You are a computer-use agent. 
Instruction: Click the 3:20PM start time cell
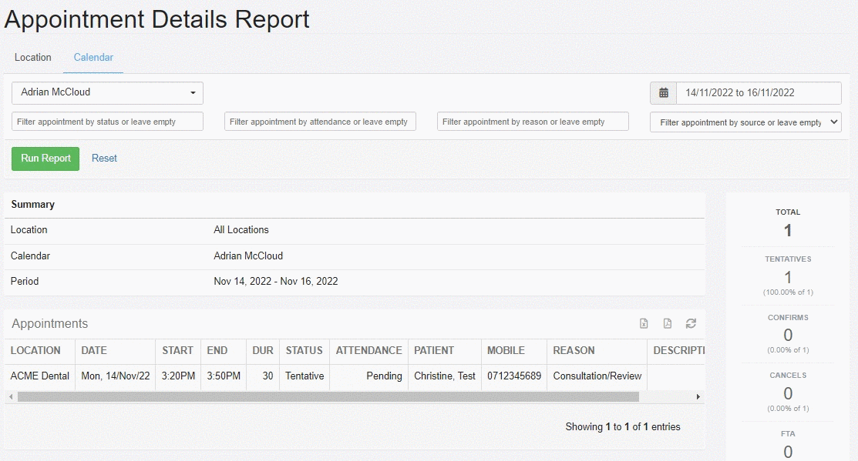pos(178,376)
